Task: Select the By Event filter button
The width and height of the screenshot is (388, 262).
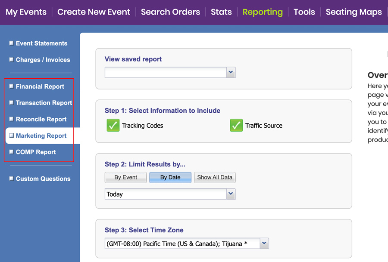Action: click(x=125, y=177)
